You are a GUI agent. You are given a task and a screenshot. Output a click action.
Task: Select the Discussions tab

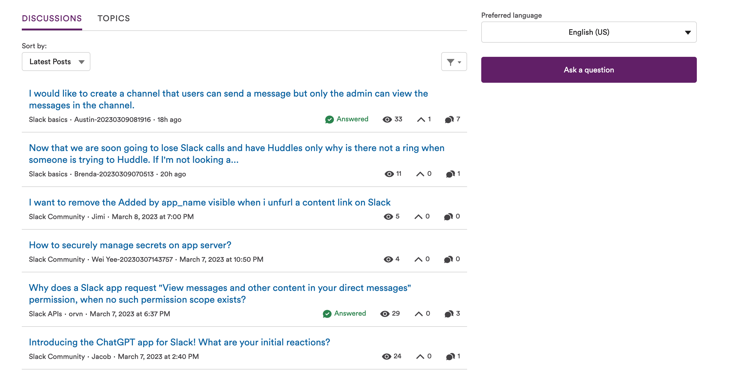coord(52,18)
